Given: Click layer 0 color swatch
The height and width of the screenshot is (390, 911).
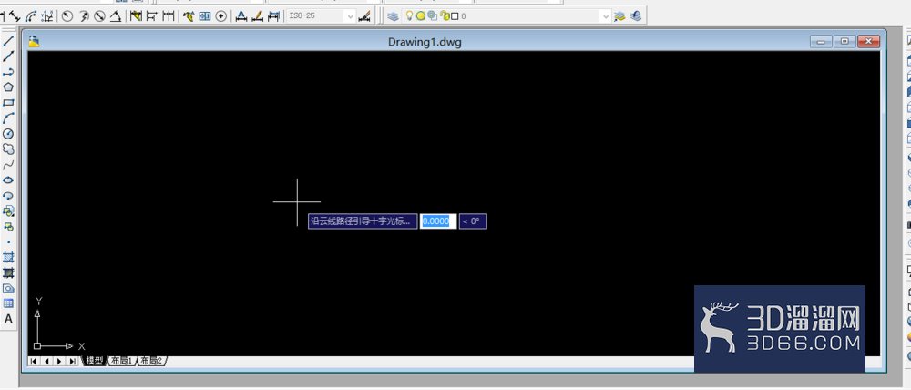Looking at the screenshot, I should coord(455,16).
